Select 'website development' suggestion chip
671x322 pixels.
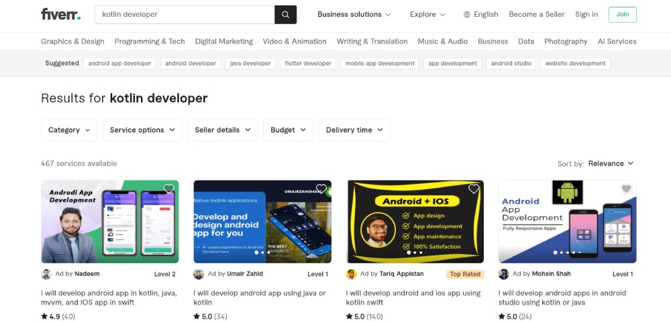[x=576, y=63]
